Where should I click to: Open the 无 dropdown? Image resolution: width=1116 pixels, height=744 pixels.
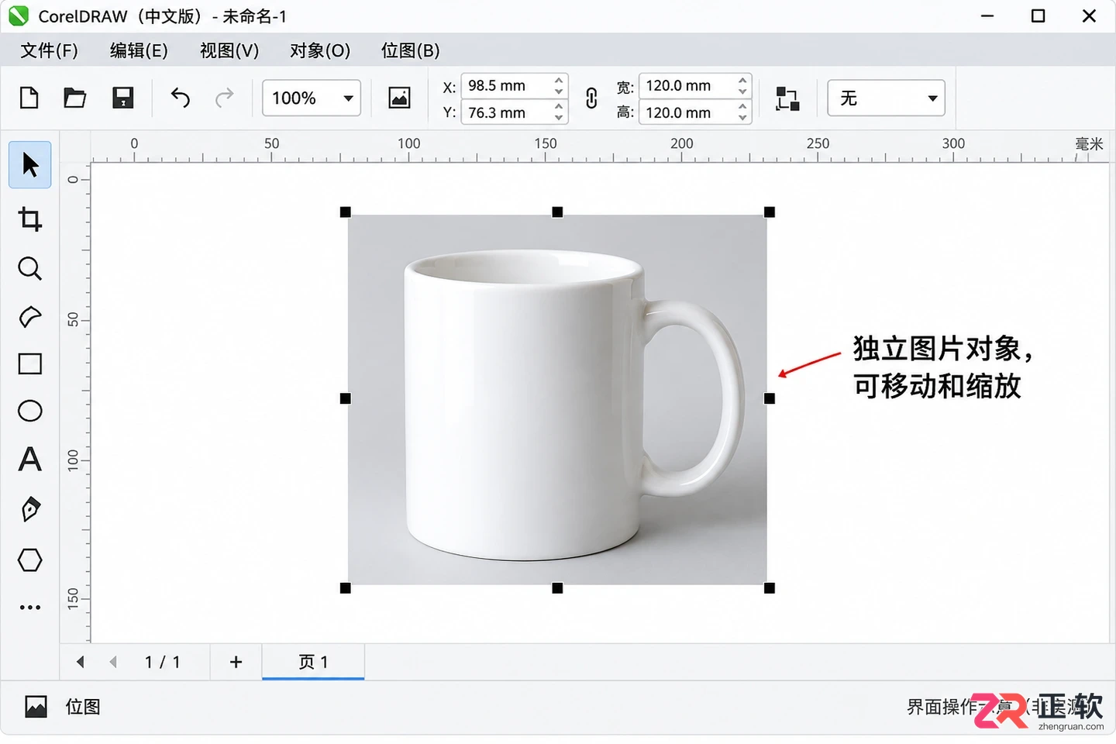[x=886, y=98]
